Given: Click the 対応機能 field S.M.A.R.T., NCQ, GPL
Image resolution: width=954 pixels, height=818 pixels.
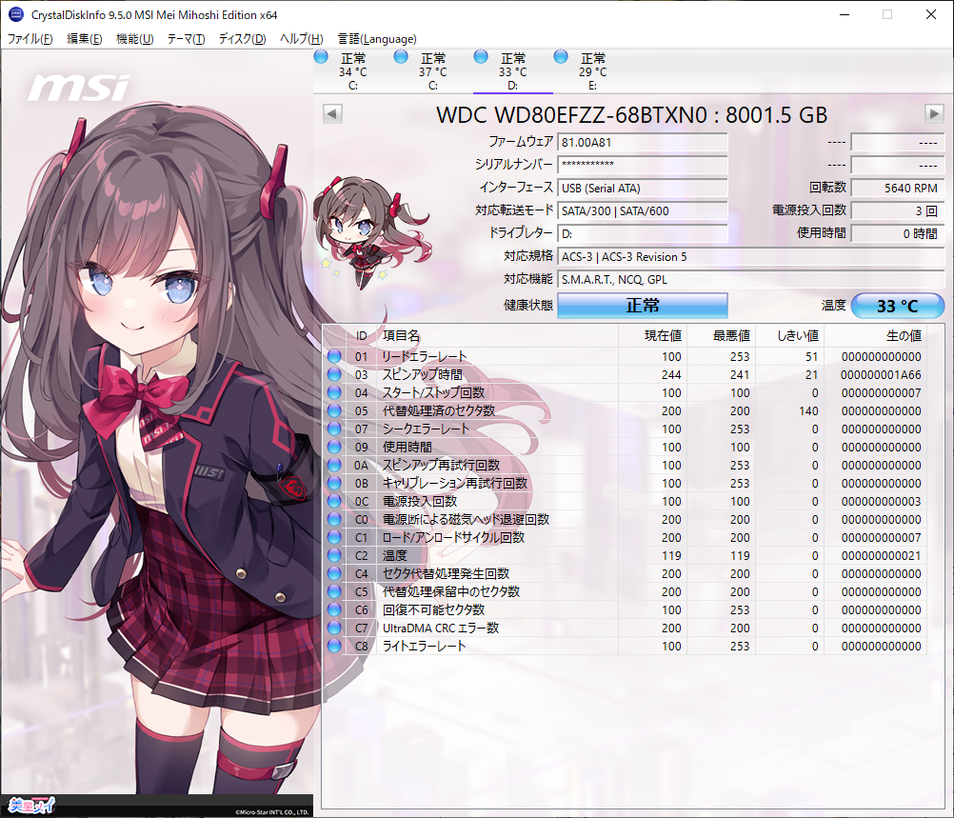Looking at the screenshot, I should [751, 279].
